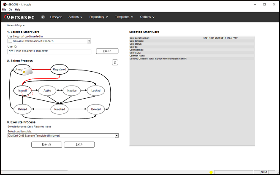Click the reset diagram icon button
The image size is (280, 175).
point(115,62)
